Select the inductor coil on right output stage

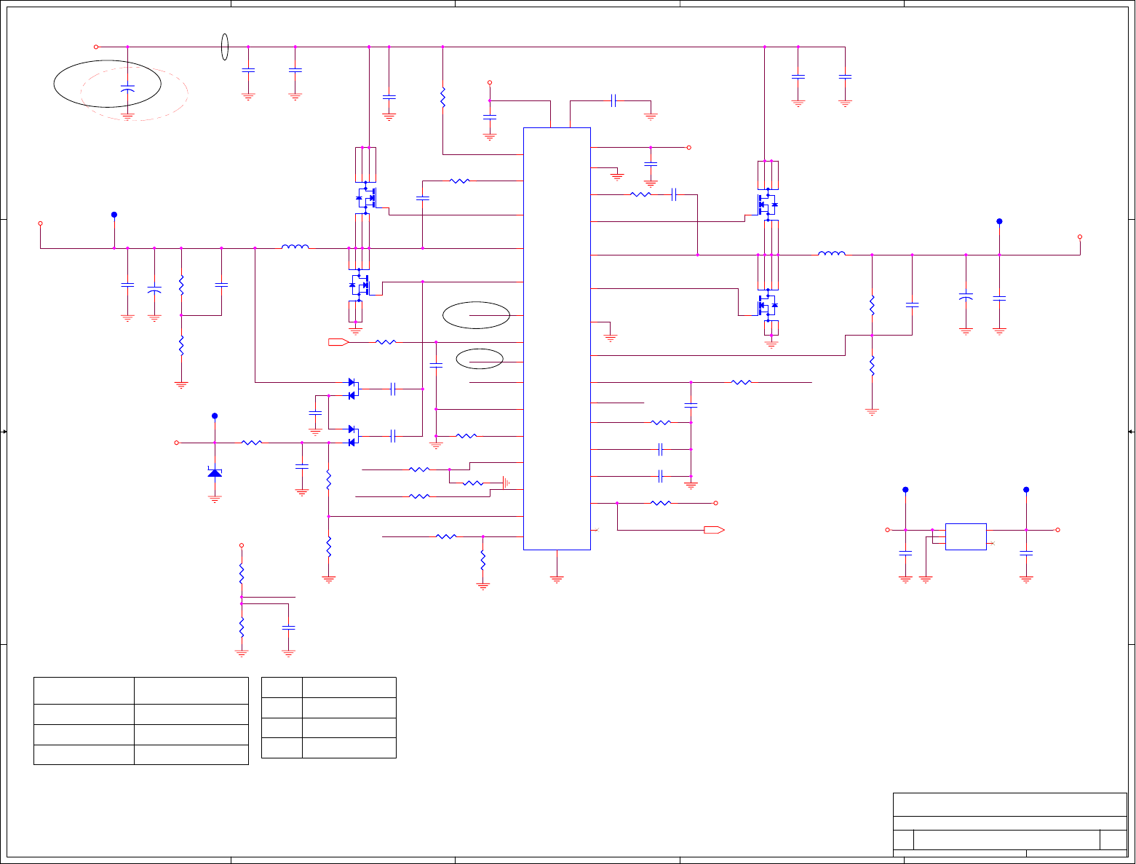(832, 254)
